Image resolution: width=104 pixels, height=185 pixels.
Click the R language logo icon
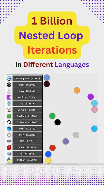coord(9,154)
